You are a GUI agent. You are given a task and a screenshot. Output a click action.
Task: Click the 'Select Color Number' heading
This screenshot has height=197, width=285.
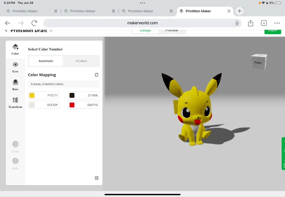pos(45,49)
